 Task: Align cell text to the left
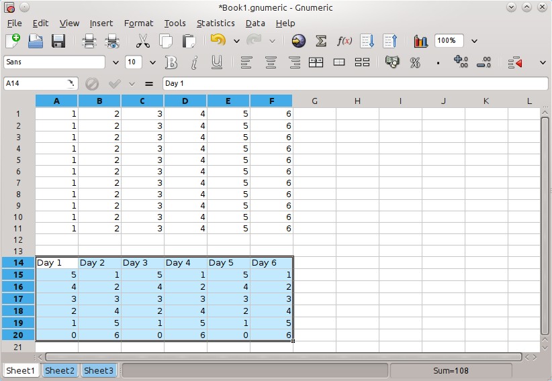(246, 62)
